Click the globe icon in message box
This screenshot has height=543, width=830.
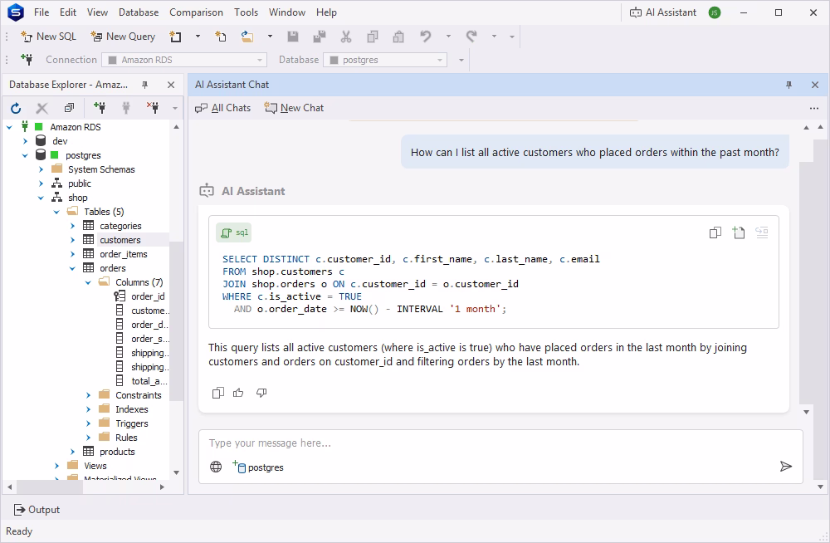216,467
